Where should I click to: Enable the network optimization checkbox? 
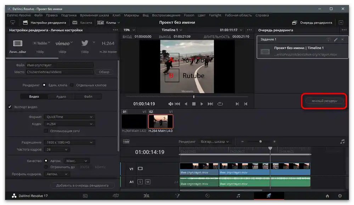[x=46, y=131]
